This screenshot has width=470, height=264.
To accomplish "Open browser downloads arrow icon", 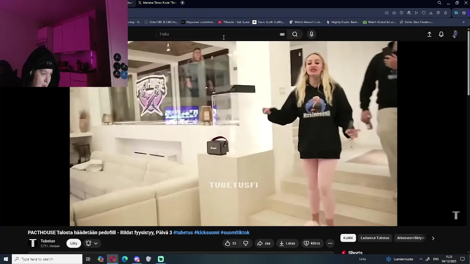I will [x=431, y=13].
